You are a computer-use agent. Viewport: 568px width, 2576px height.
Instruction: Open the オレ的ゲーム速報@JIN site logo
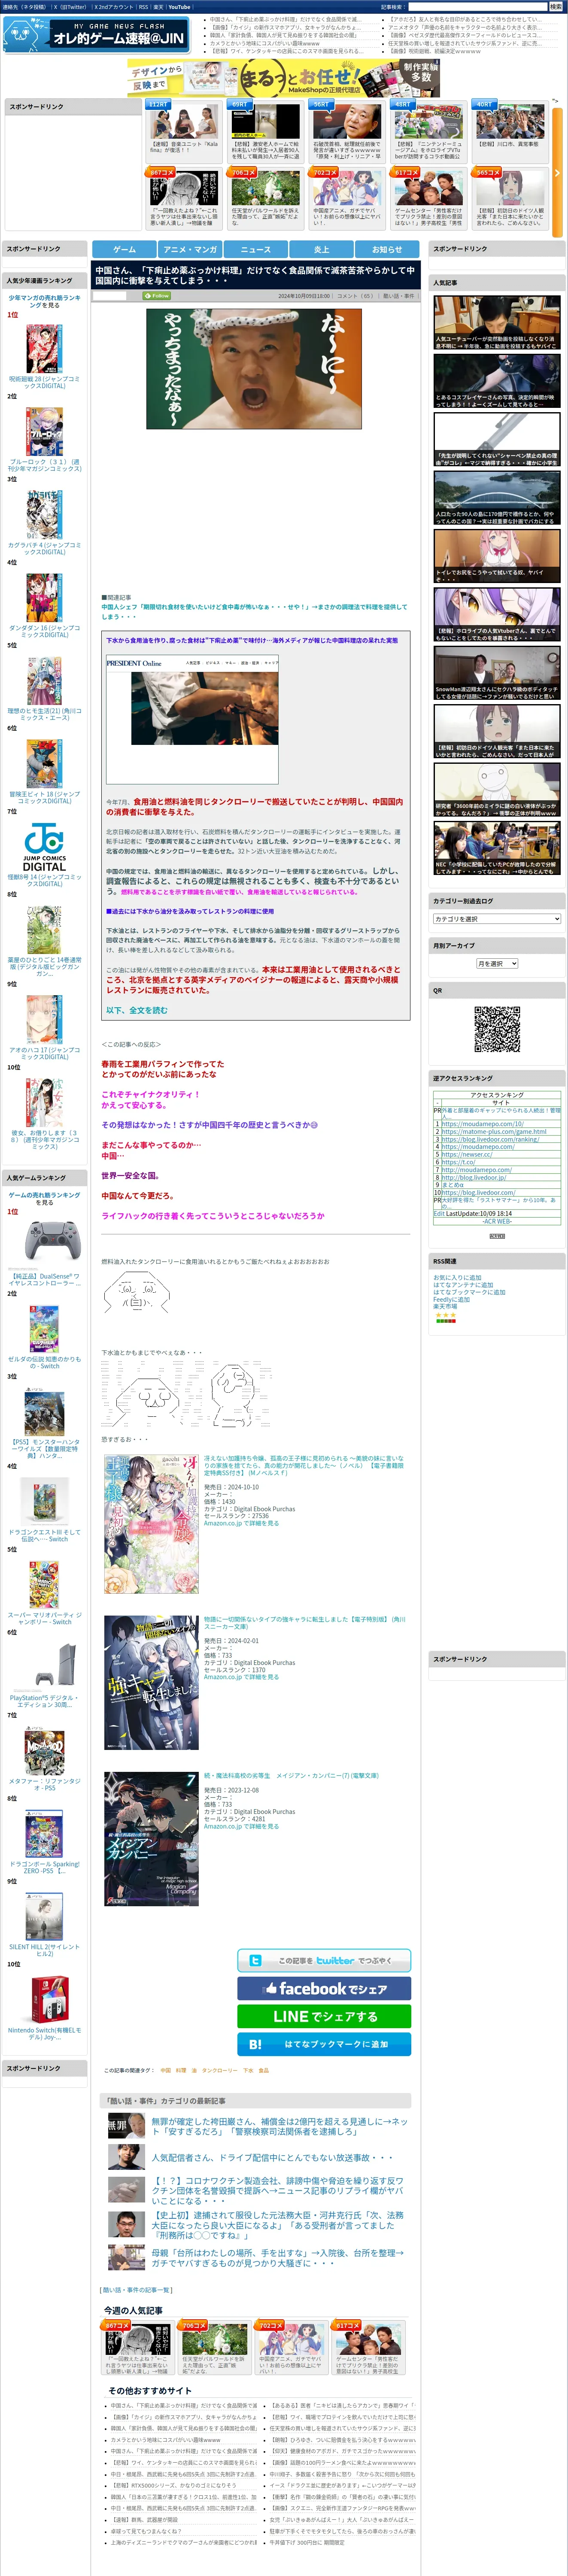coord(97,35)
